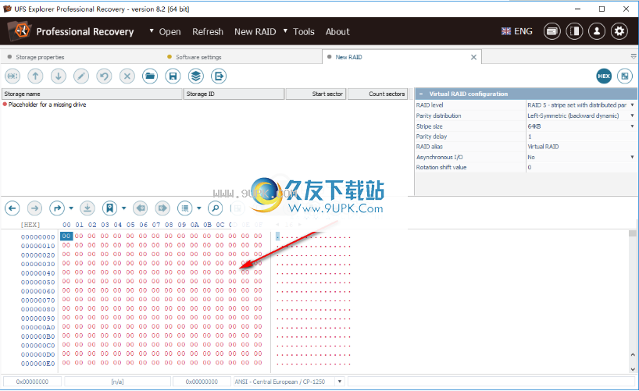Click the Parity delay value field
The image size is (639, 391).
pyautogui.click(x=581, y=137)
